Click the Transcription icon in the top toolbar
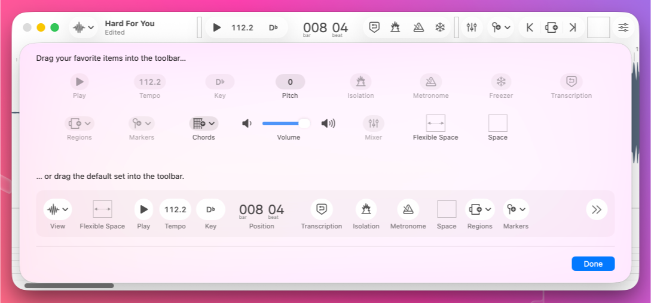Screen dimensions: 651x303 click(x=374, y=27)
